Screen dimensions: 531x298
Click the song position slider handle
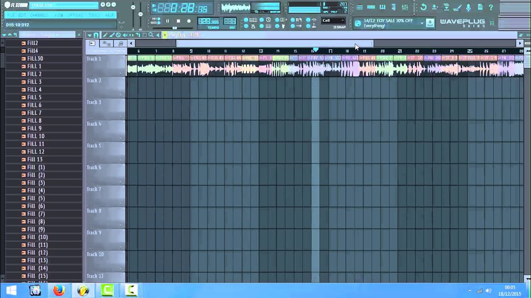pos(175,28)
